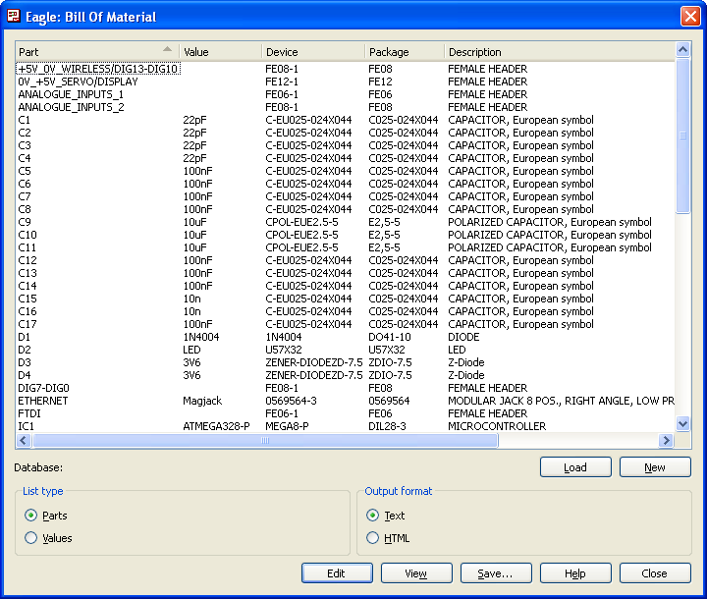Open Help for Bill Of Material
The image size is (707, 599).
click(575, 573)
